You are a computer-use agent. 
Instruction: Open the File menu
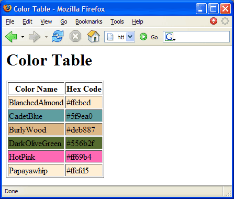10,21
